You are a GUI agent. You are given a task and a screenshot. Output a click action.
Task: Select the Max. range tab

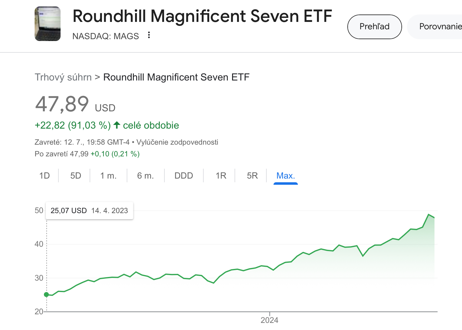click(286, 176)
